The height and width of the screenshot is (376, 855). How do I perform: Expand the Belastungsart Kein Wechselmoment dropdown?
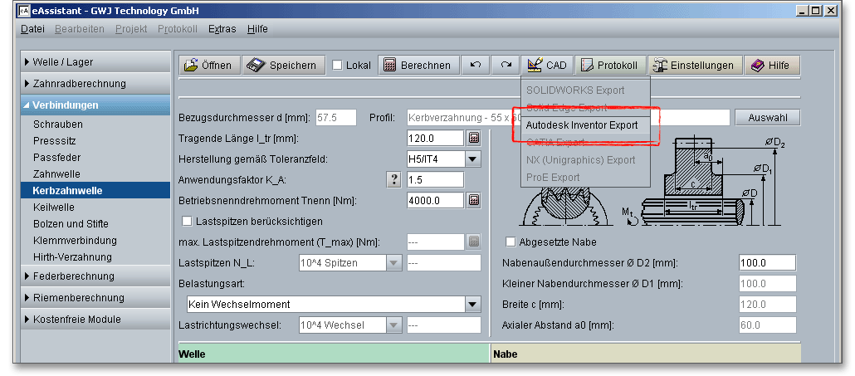[472, 305]
